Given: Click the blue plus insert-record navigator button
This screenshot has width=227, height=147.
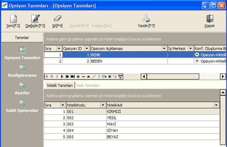Looking at the screenshot, I should (78, 76).
